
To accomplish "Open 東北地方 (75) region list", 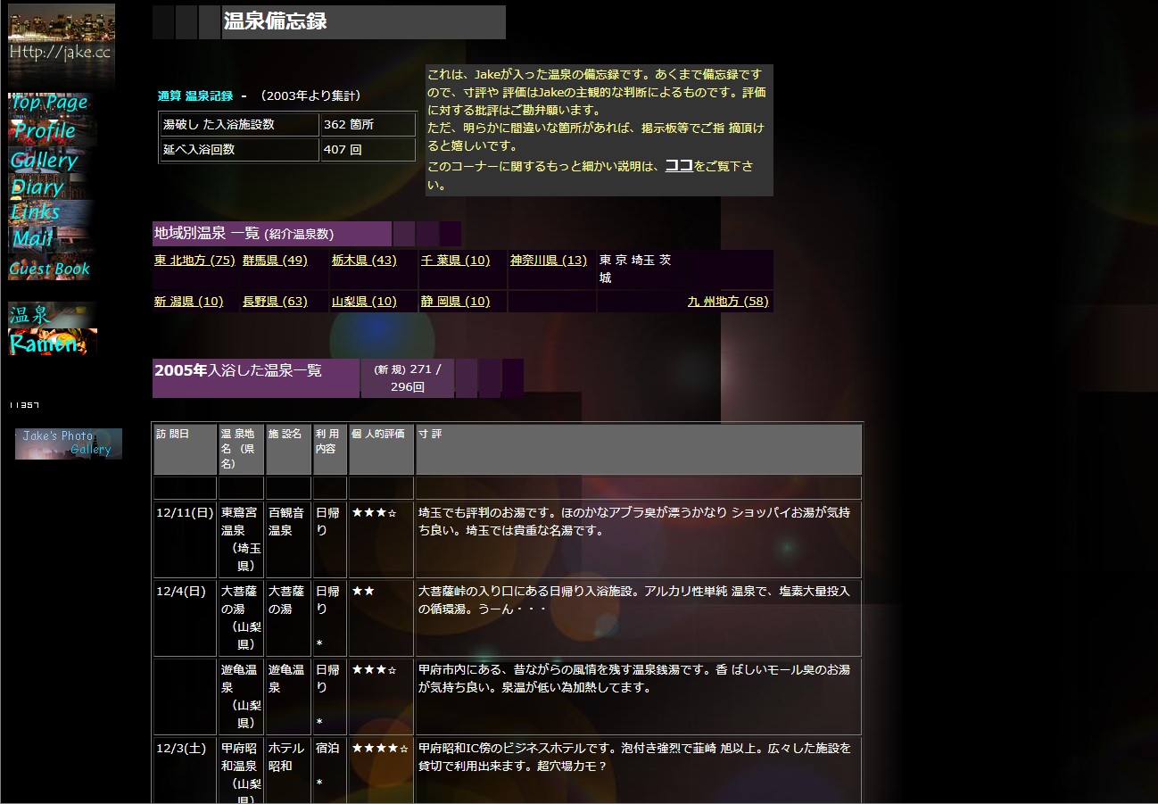I will point(194,261).
